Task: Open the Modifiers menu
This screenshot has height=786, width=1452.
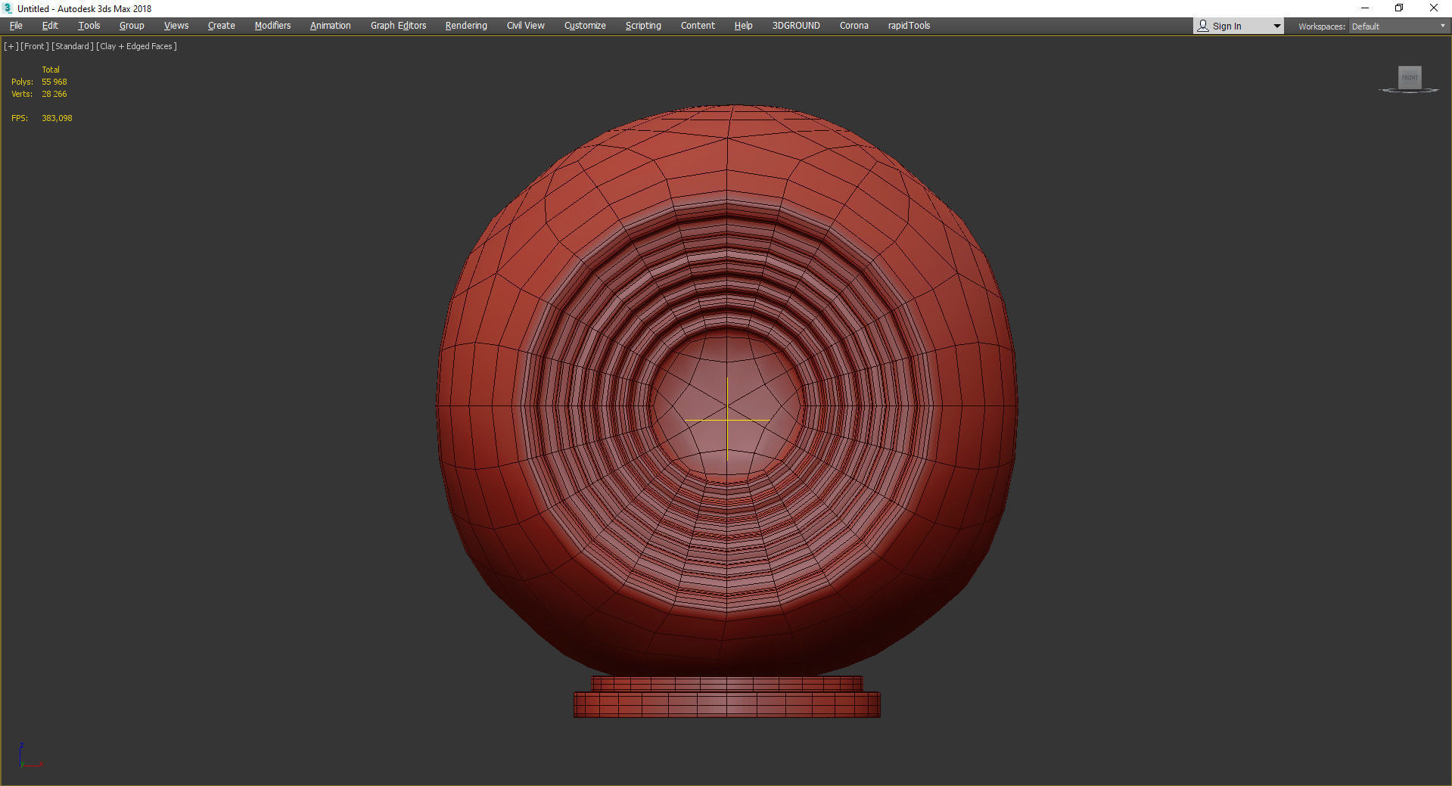Action: 272,26
